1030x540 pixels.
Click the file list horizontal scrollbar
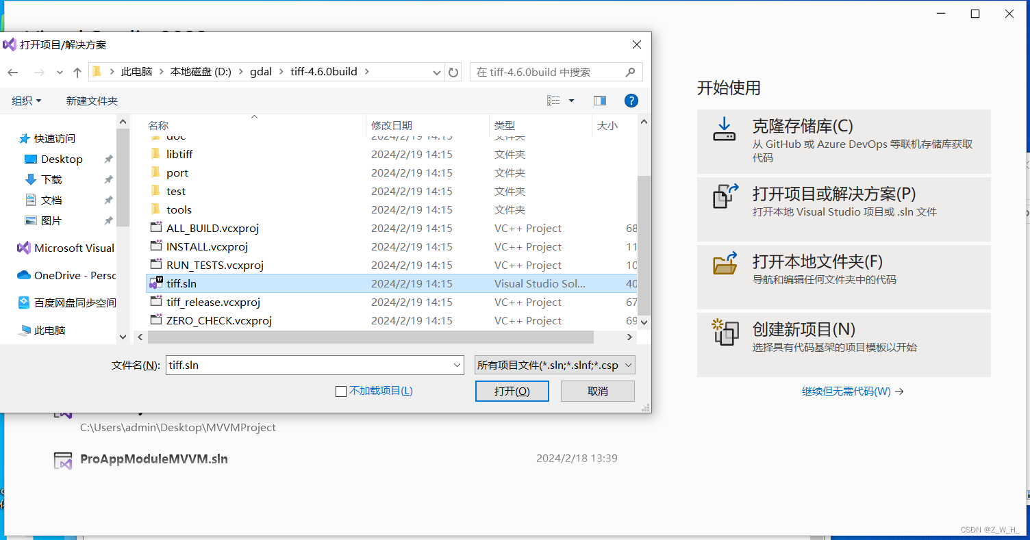click(x=370, y=337)
